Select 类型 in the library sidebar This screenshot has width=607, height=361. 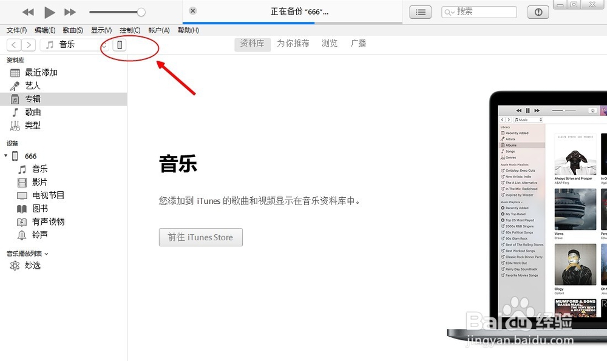click(64, 126)
